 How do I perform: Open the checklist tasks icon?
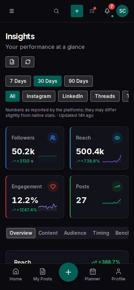point(92,11)
